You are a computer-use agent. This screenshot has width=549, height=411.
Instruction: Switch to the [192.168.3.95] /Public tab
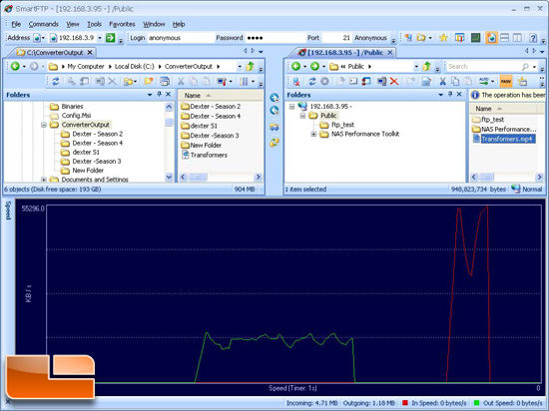[x=345, y=53]
